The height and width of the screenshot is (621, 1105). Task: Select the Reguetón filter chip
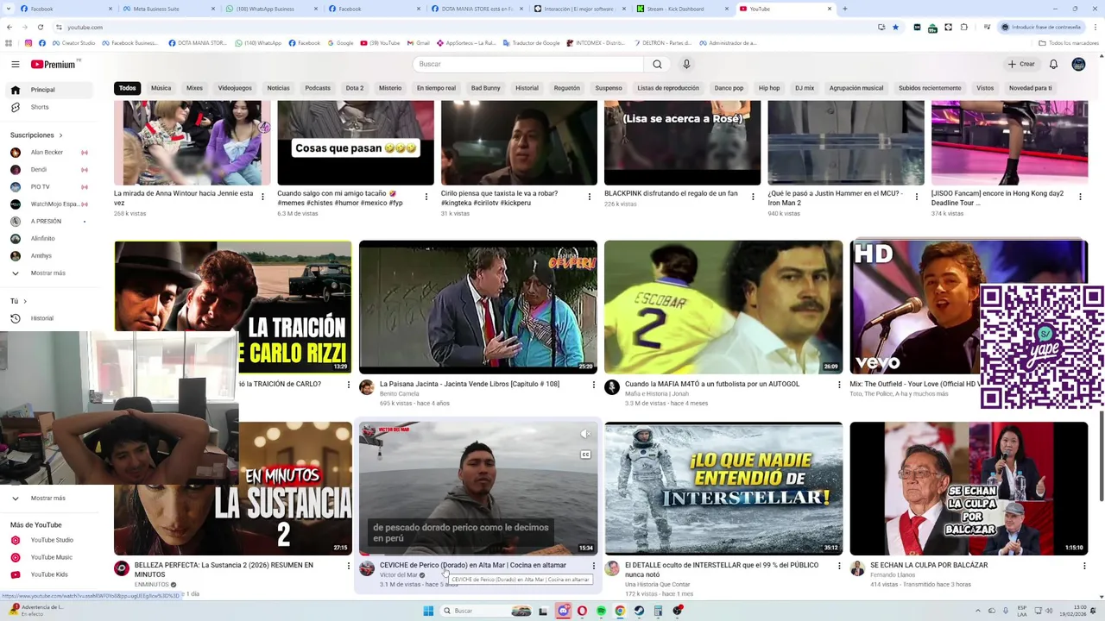[567, 88]
